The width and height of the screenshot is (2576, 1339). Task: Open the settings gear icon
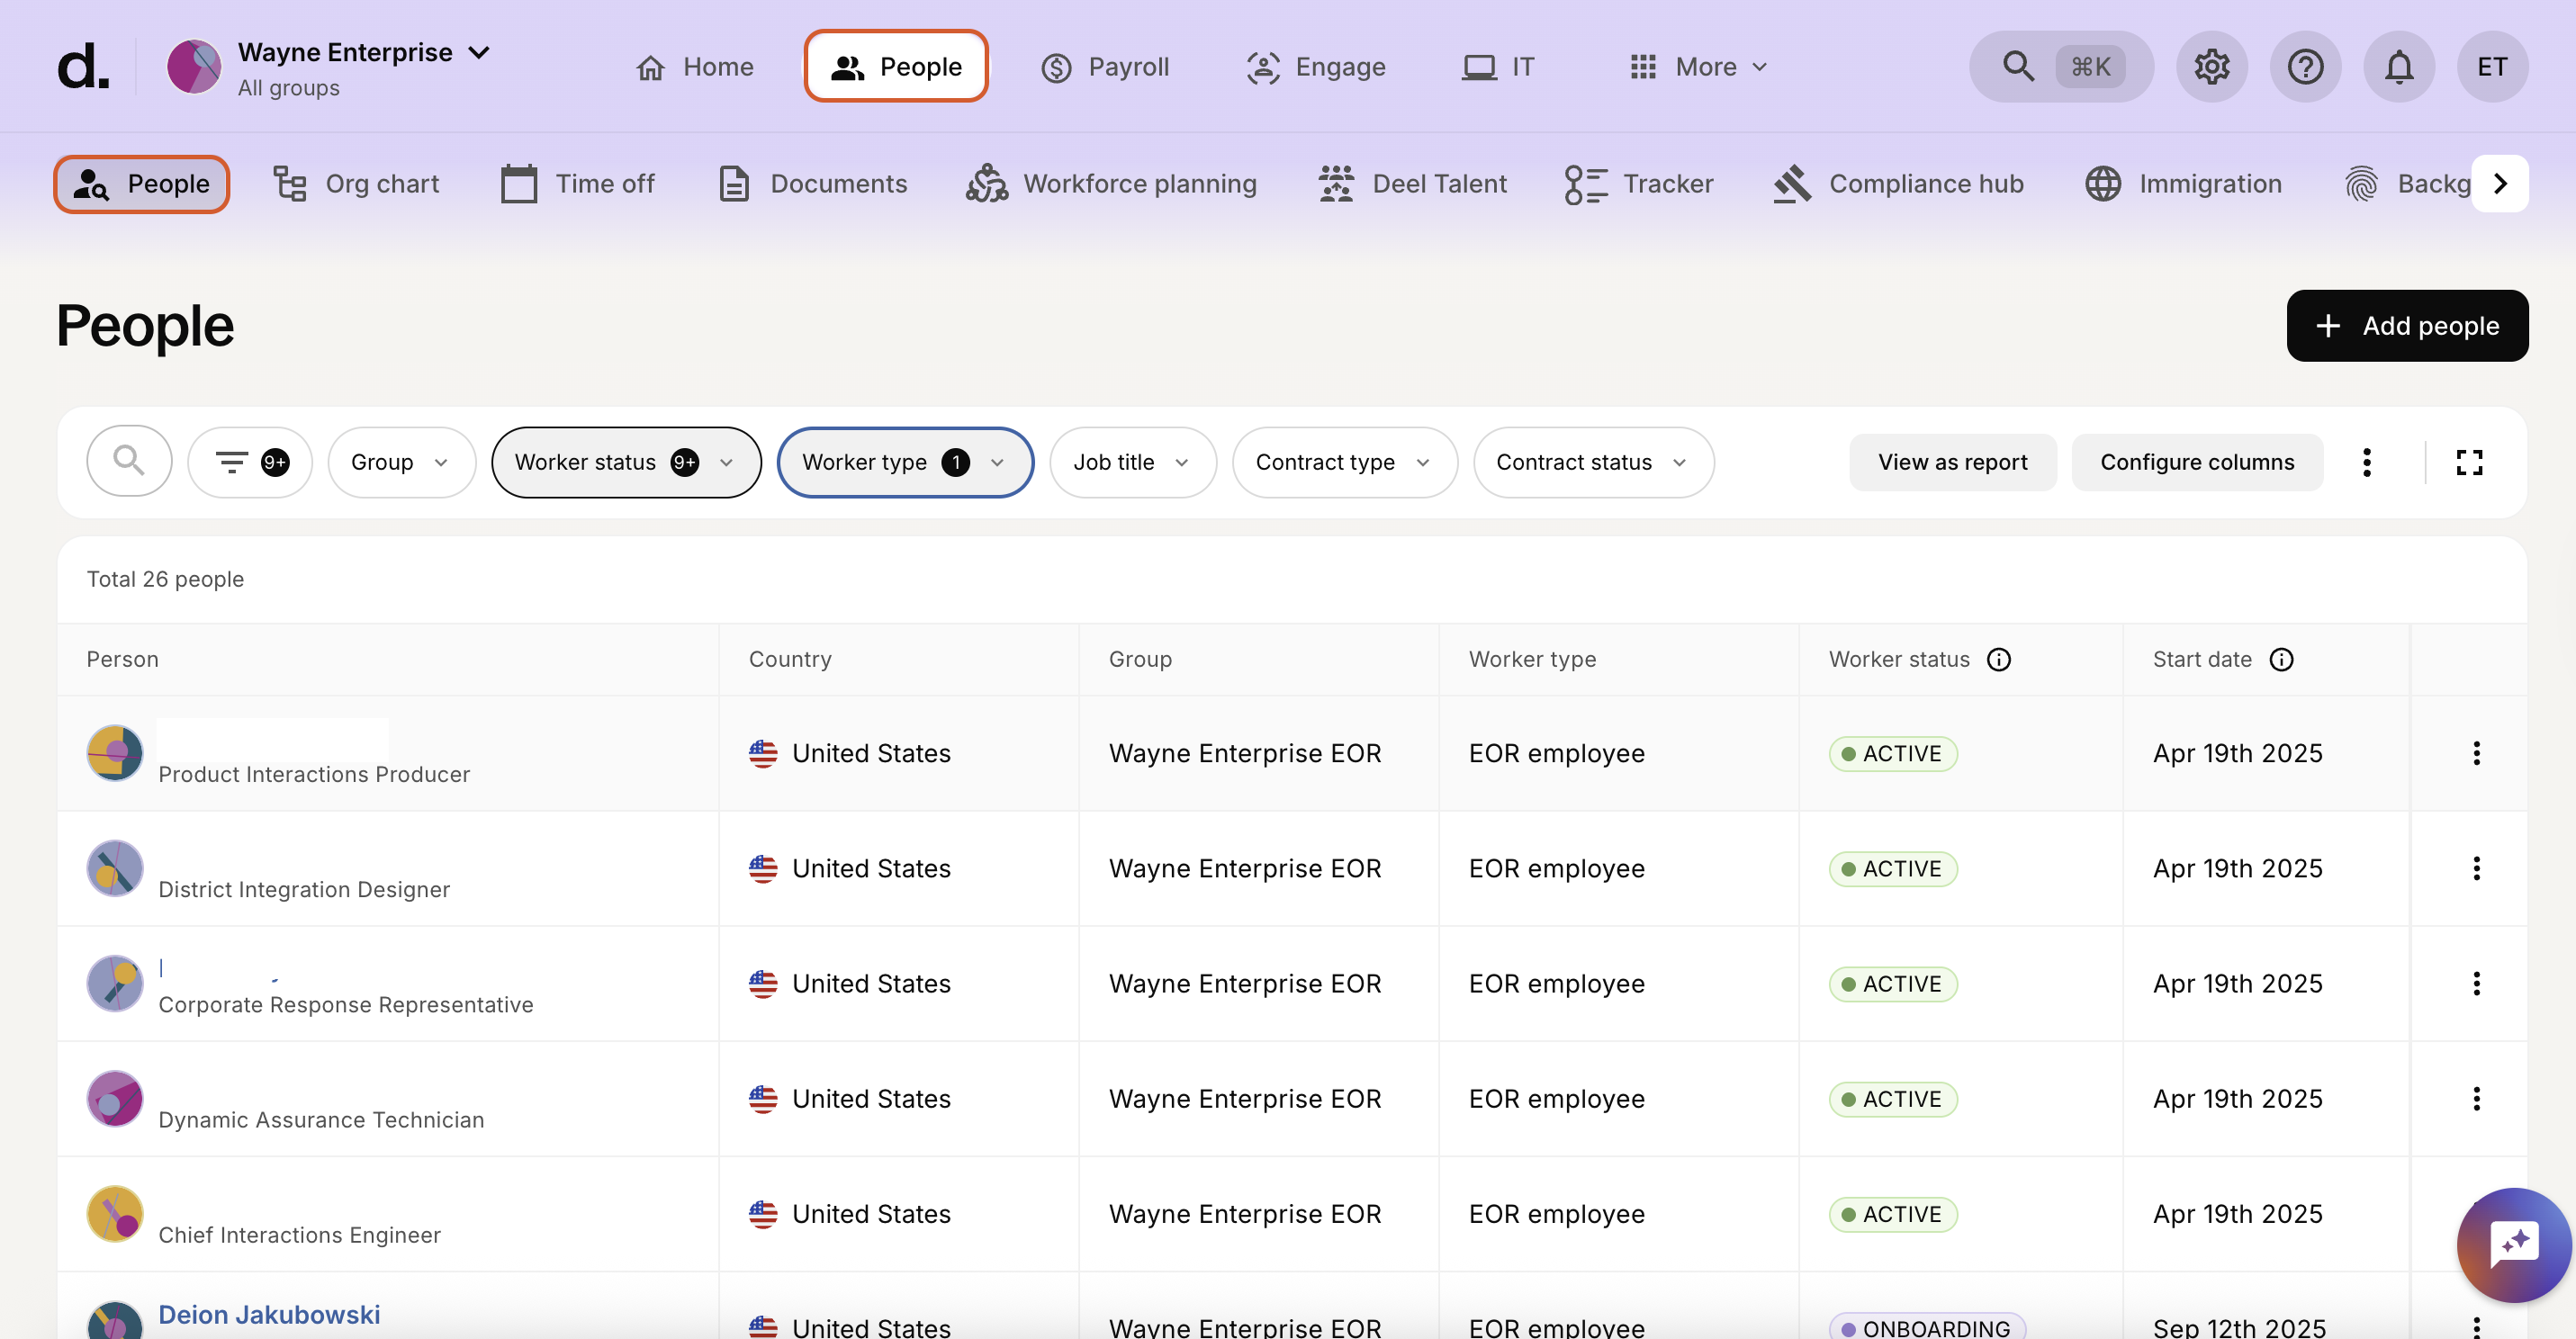point(2211,67)
